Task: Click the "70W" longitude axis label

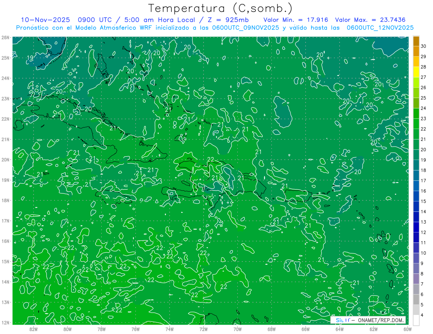Action: tap(237, 329)
